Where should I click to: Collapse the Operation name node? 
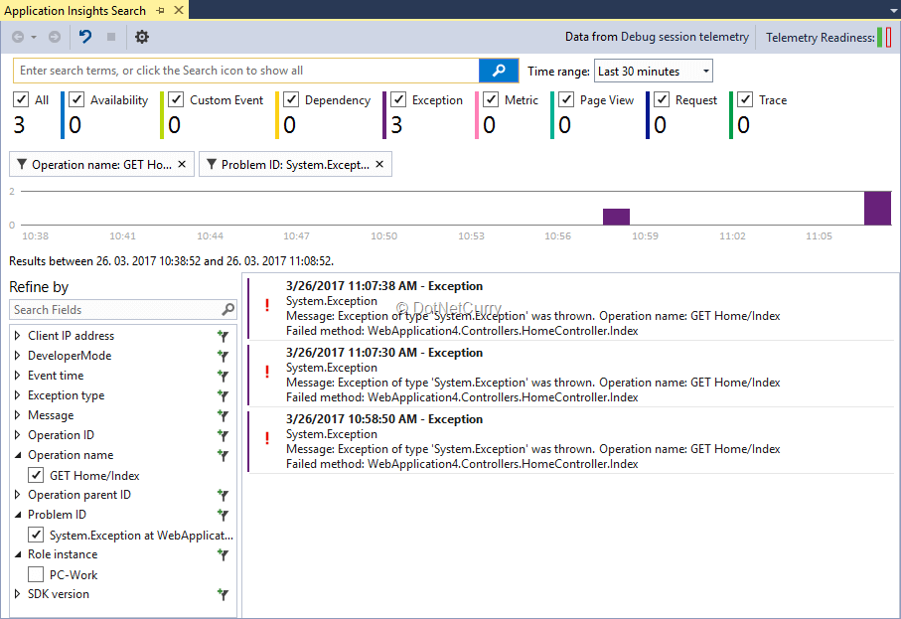(17, 455)
